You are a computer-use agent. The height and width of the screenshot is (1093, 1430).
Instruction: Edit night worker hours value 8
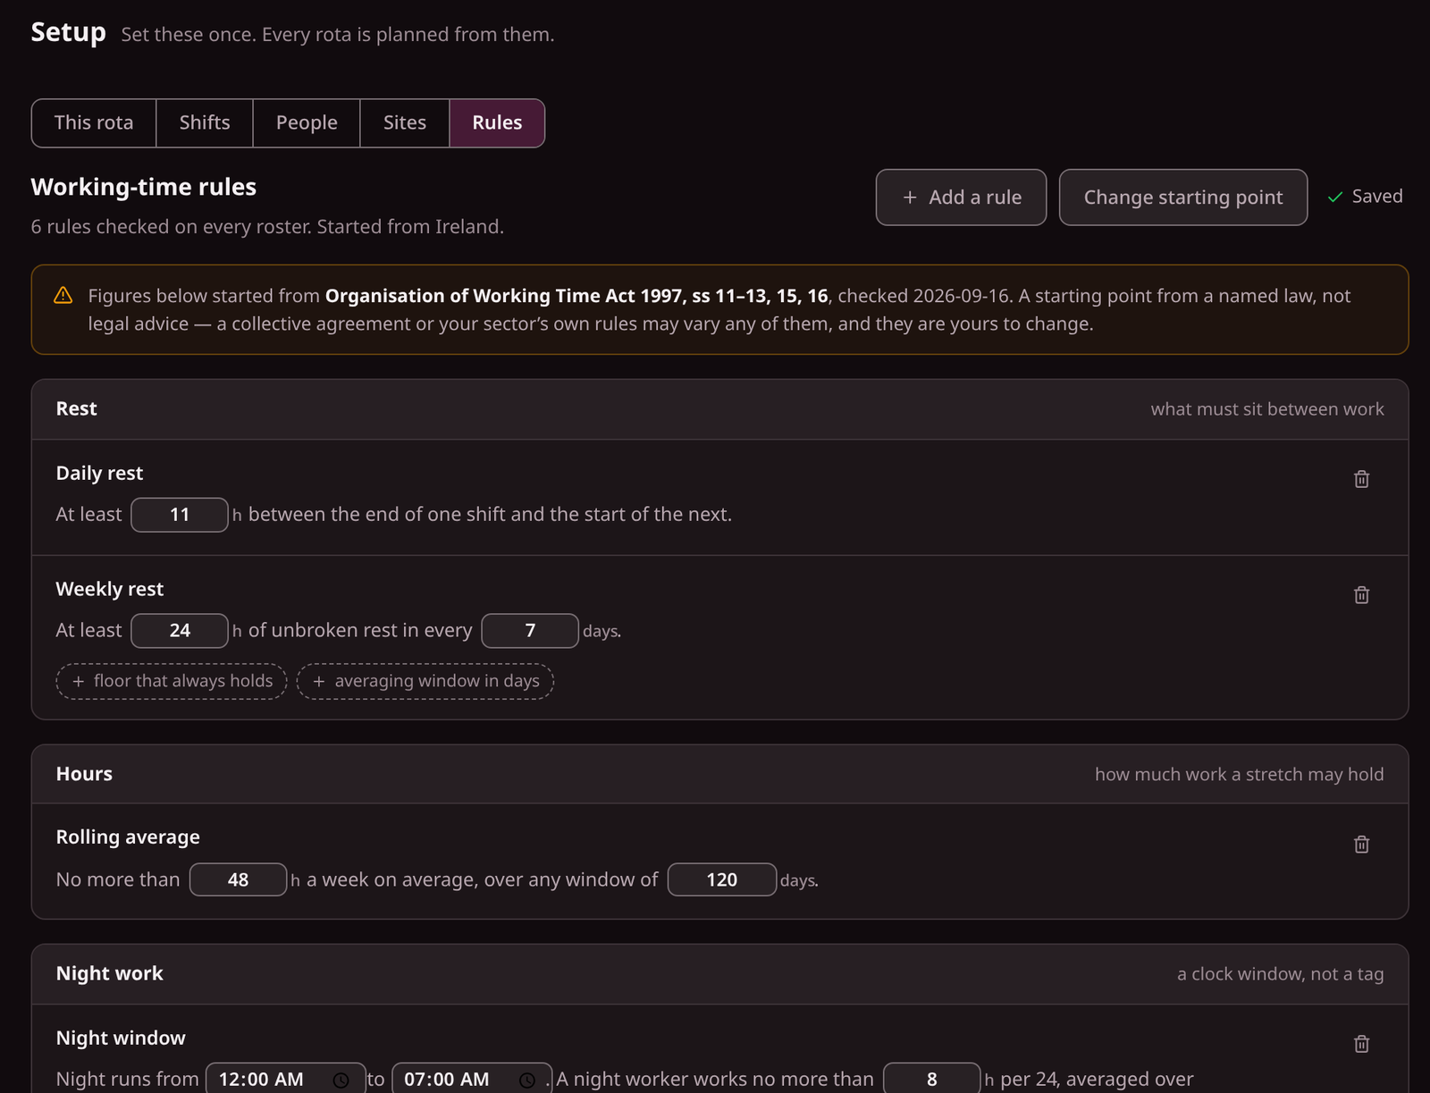tap(932, 1079)
